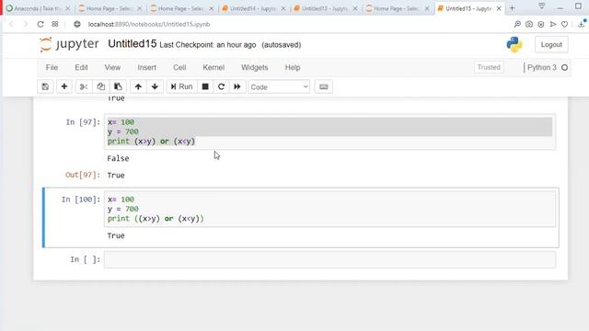Click the browser tab menu icon
589x331 pixels.
542,6
